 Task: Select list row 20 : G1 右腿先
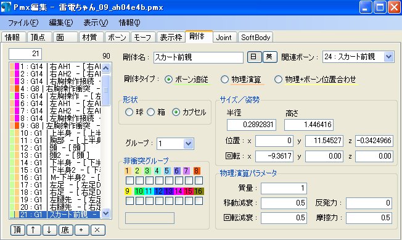pyautogui.click(x=55, y=207)
